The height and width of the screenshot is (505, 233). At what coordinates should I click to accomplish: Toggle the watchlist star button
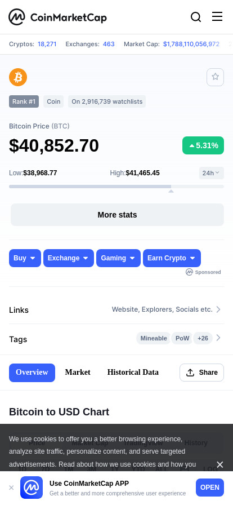[x=216, y=77]
